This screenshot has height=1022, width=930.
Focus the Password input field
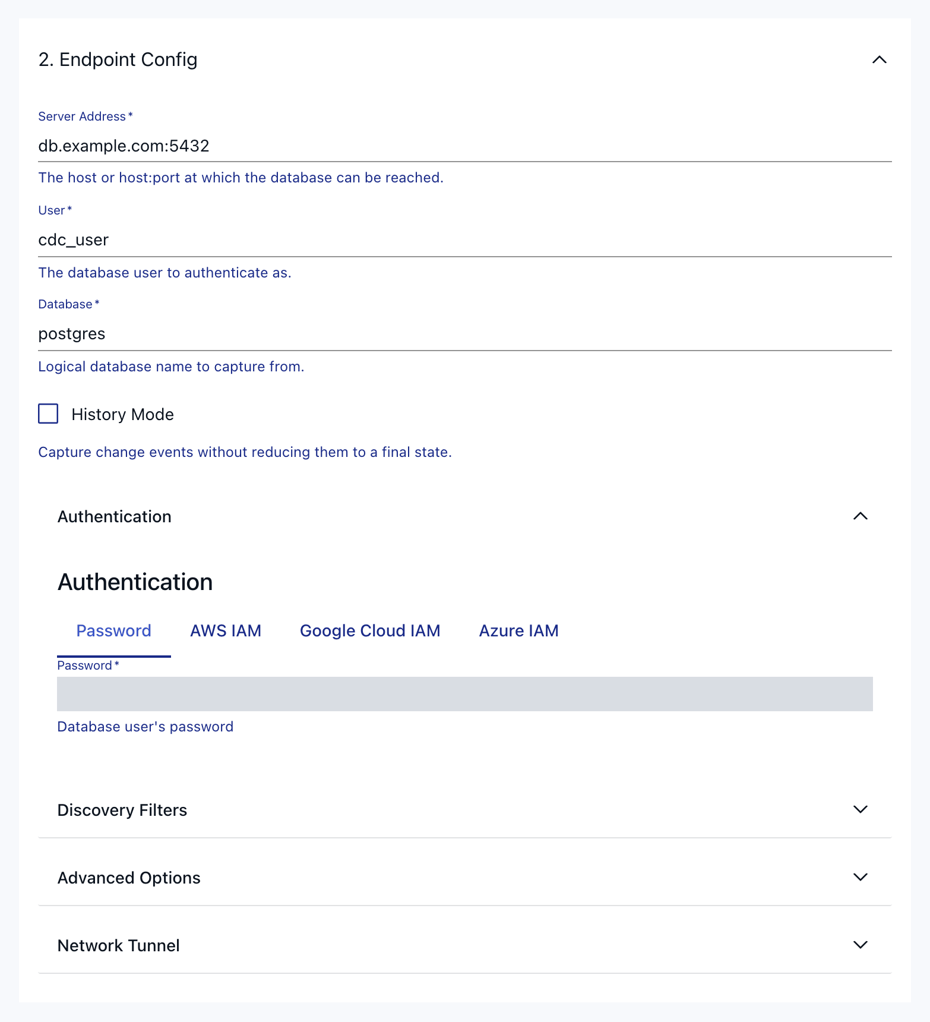coord(465,694)
